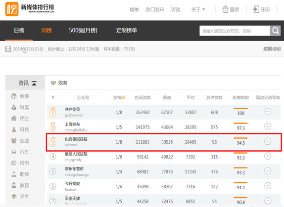
Task: Select the 汽车 car icon
Action: click(14, 152)
